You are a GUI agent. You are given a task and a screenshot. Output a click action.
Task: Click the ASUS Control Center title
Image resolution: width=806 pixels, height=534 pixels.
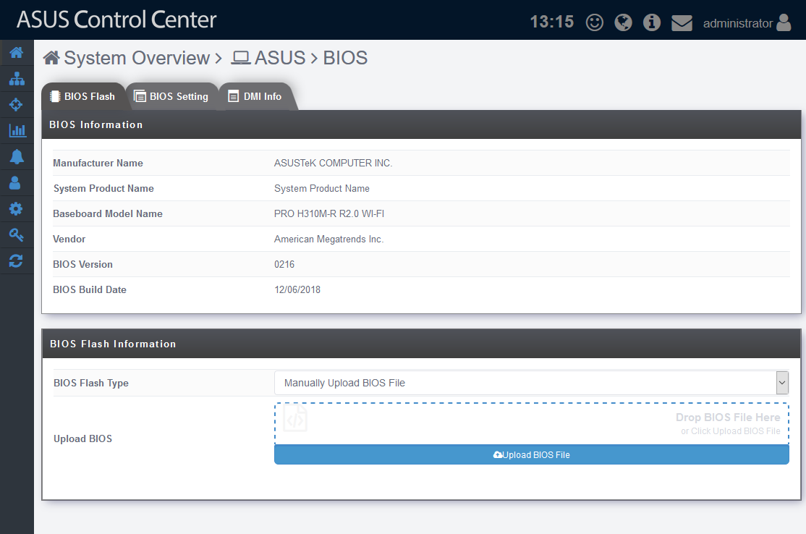click(x=116, y=20)
